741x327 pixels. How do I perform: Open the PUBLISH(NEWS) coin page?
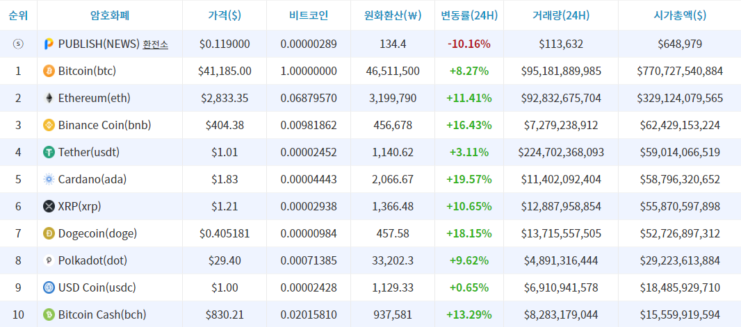[99, 44]
